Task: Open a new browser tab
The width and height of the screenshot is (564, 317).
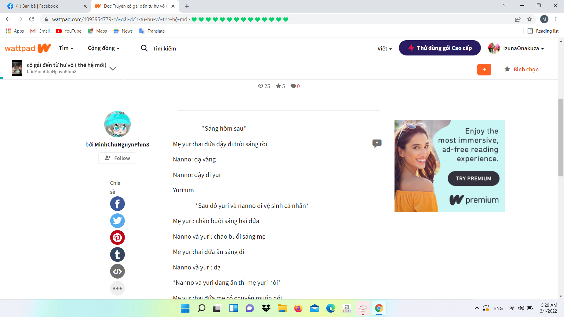Action: (x=187, y=6)
